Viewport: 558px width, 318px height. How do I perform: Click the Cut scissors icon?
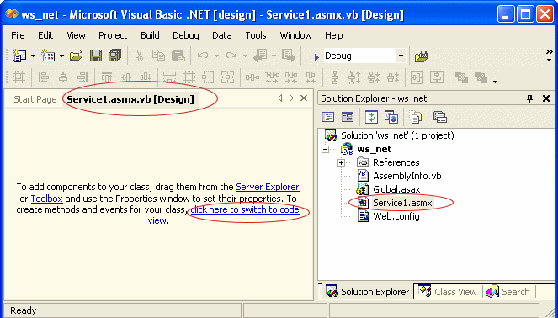point(139,56)
